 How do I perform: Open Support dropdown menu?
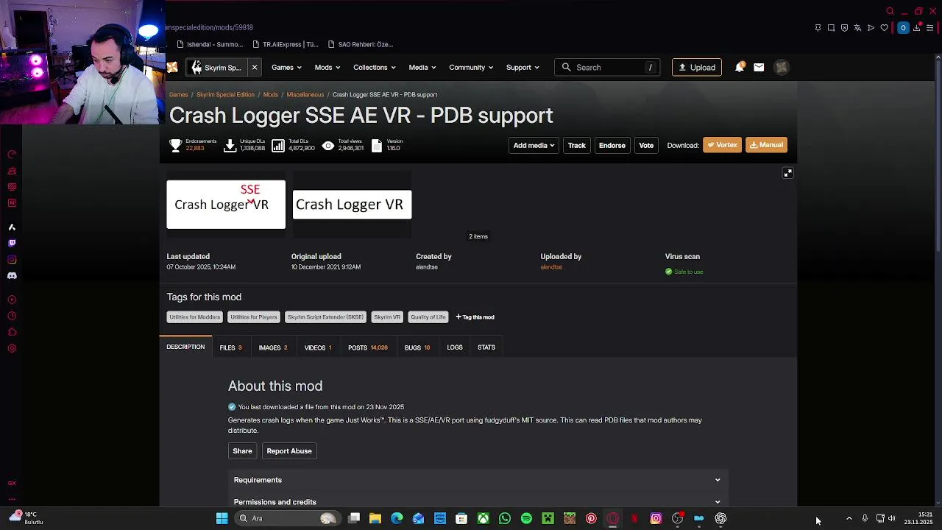[x=523, y=67]
